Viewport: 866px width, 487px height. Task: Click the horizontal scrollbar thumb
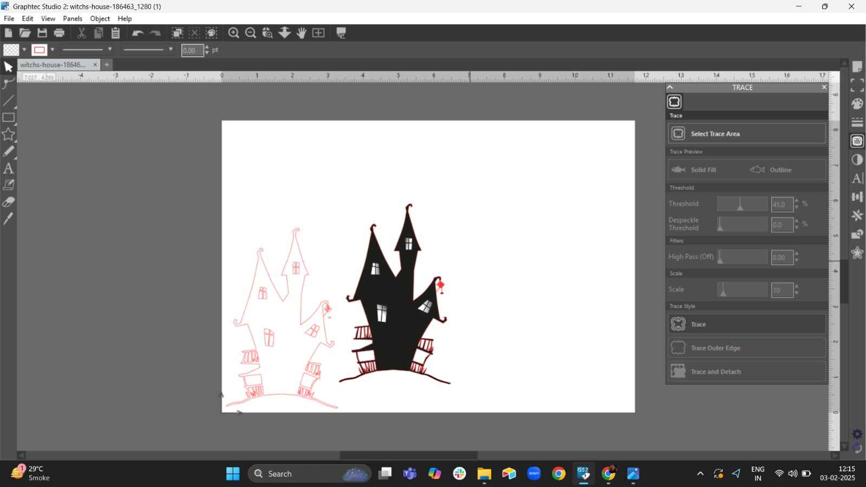click(409, 456)
